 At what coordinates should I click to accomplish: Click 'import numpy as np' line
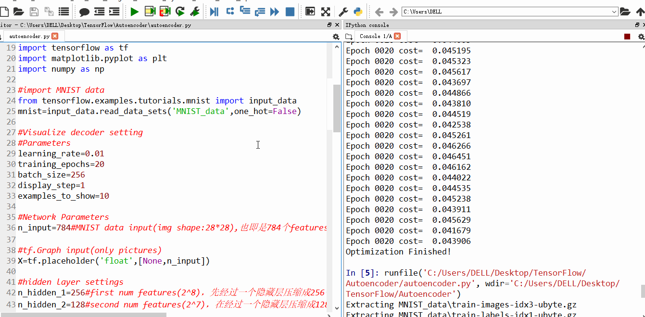point(61,69)
